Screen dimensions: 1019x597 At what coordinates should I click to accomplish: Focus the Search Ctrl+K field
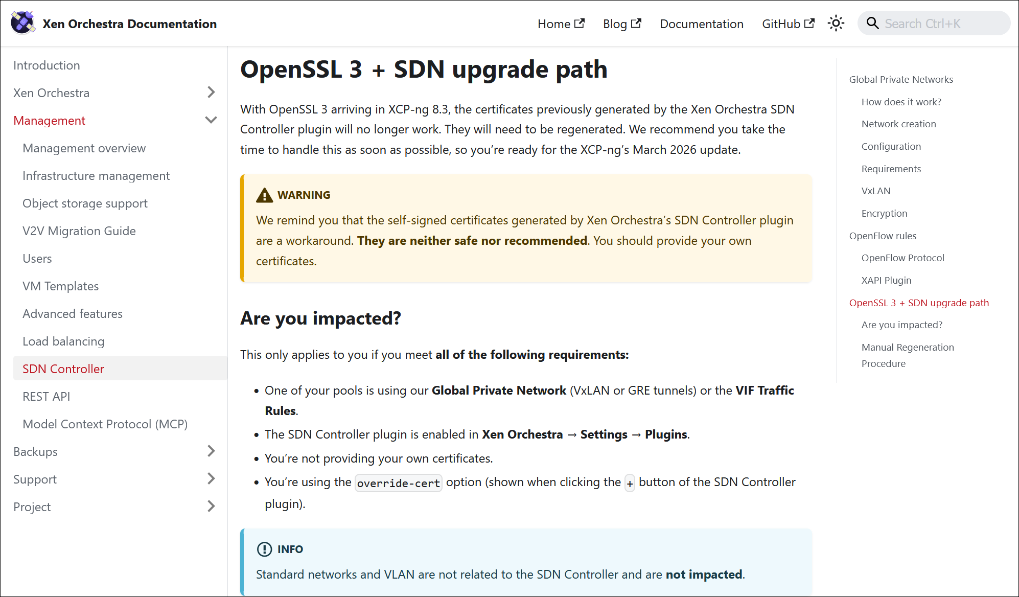[940, 24]
